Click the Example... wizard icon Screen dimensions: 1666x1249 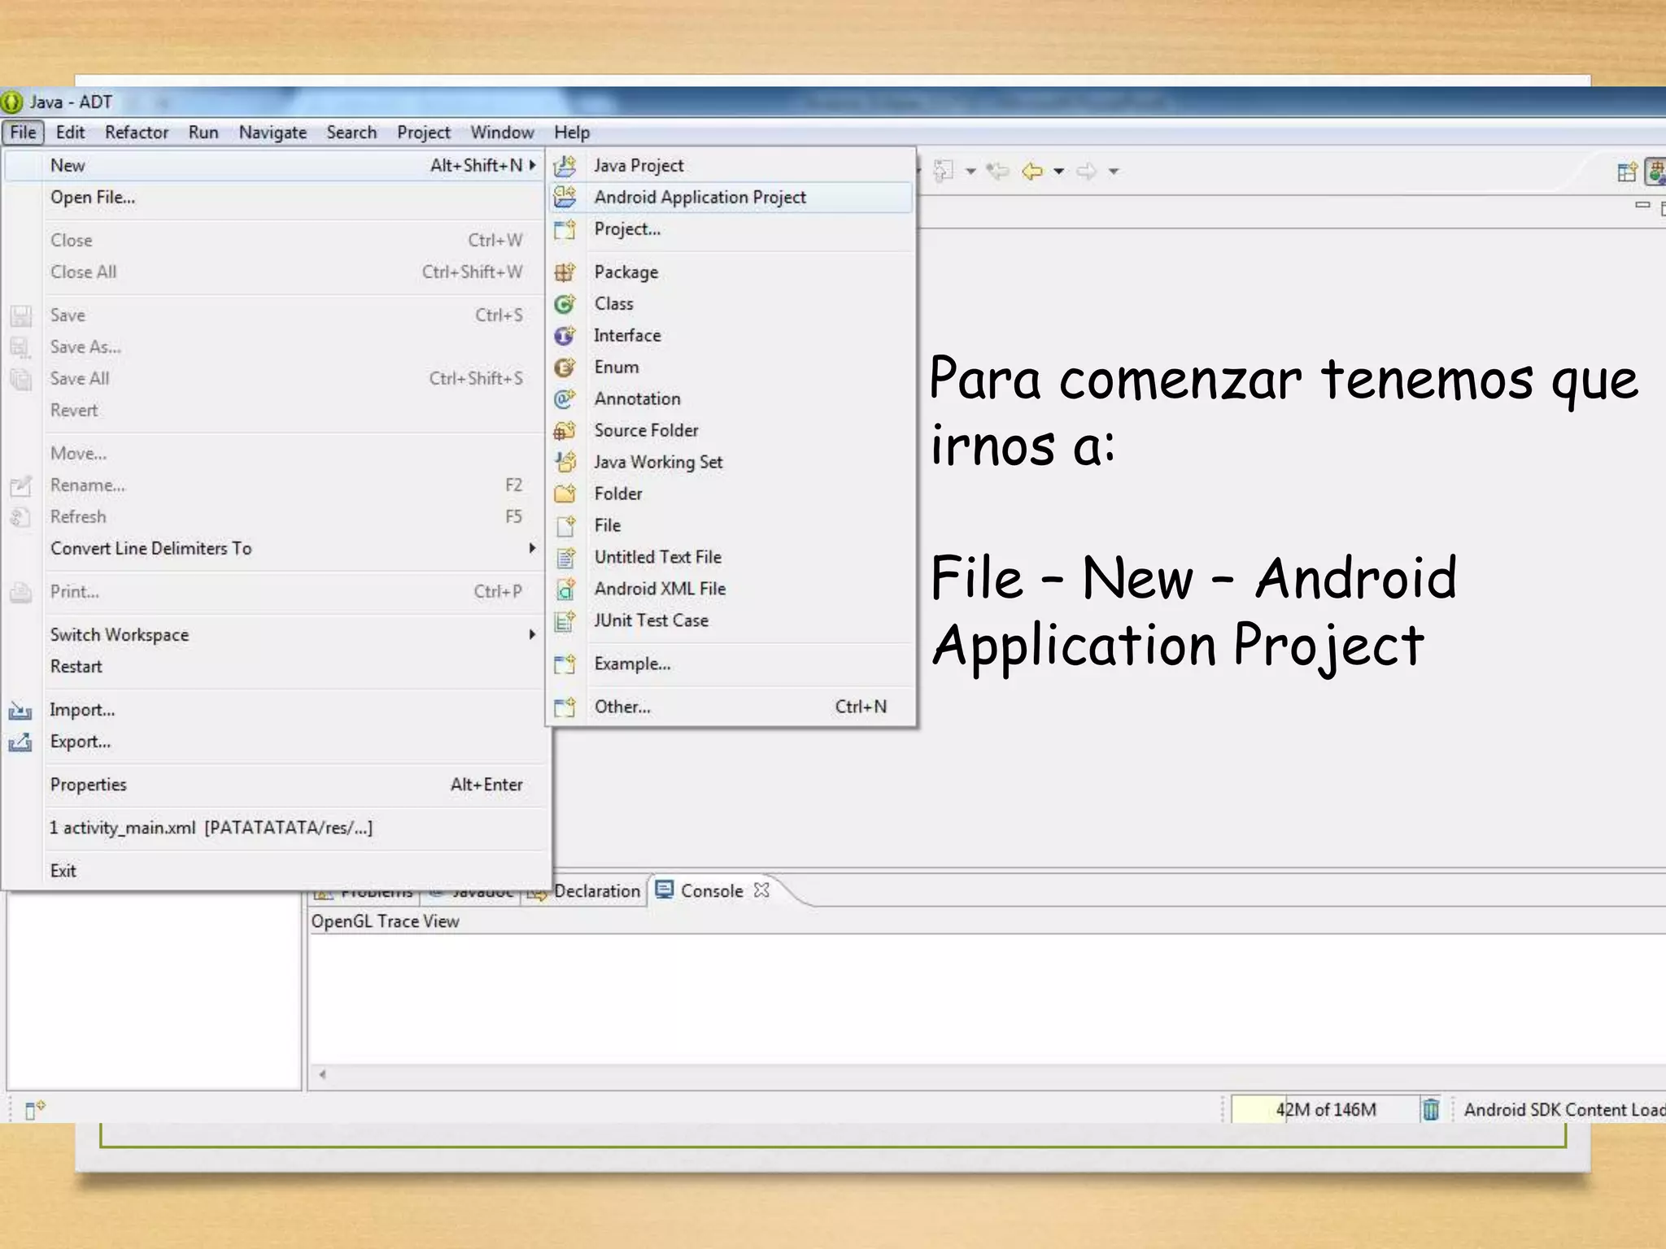[565, 664]
